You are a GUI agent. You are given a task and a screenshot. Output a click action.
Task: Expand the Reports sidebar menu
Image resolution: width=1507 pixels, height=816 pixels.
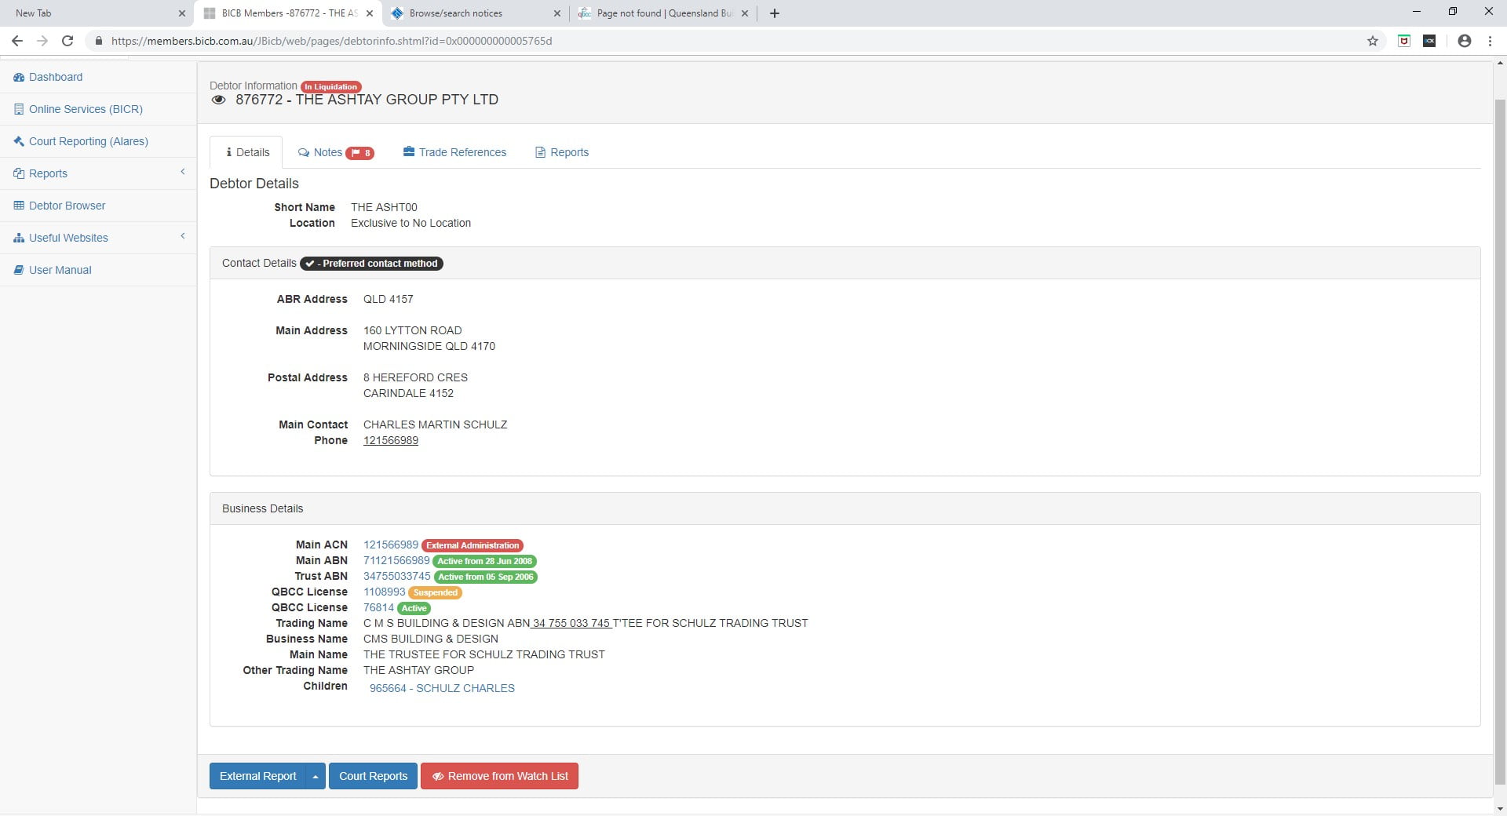98,173
